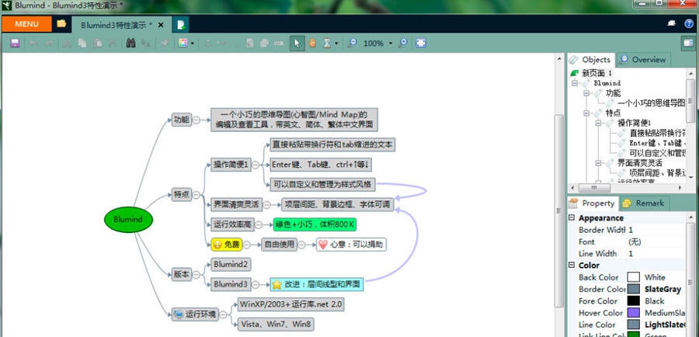
Task: Collapse the 版本 node on the canvas
Action: pos(196,275)
